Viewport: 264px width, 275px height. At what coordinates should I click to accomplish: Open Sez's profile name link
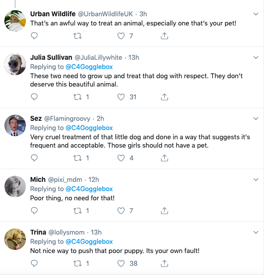pyautogui.click(x=36, y=119)
